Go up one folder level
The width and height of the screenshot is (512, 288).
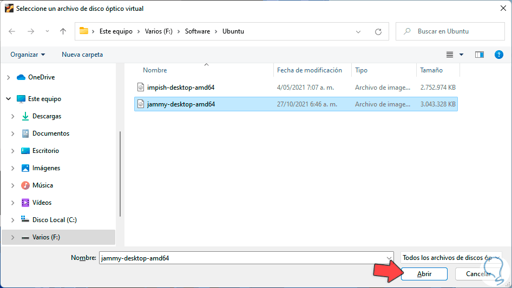(x=63, y=31)
